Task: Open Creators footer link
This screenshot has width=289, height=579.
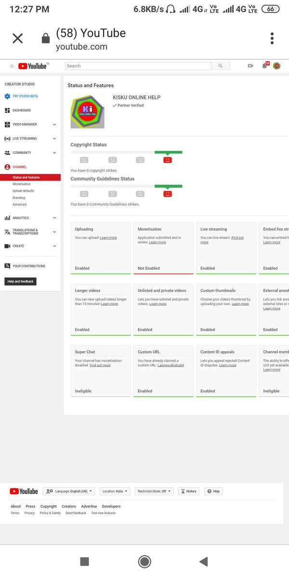Action: [x=69, y=507]
